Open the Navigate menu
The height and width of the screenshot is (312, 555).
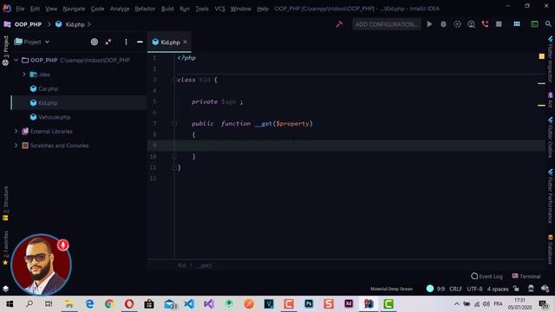[74, 9]
